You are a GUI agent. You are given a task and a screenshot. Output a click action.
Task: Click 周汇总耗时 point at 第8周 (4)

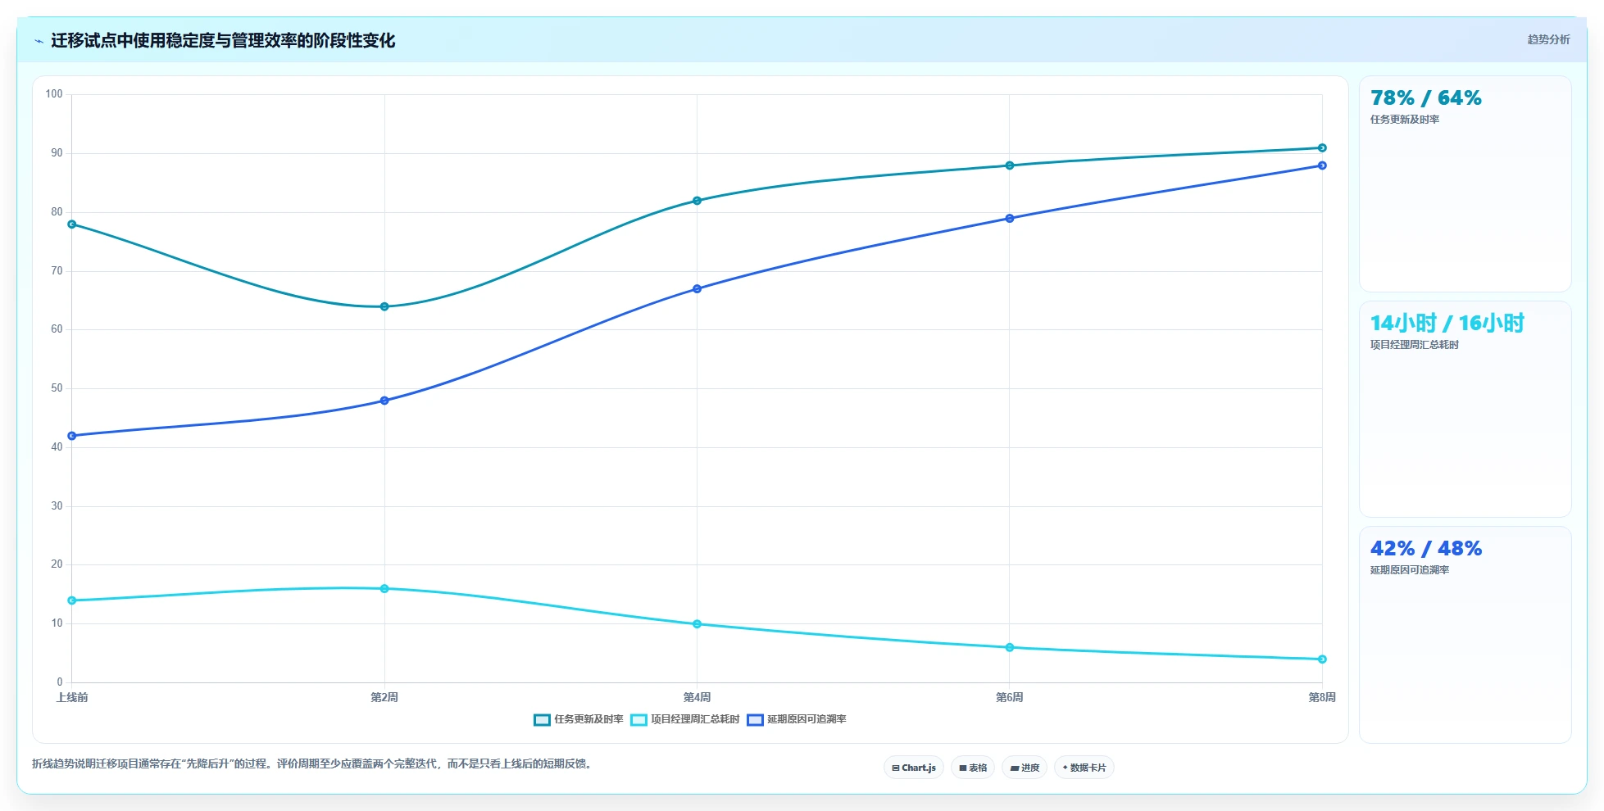point(1322,659)
